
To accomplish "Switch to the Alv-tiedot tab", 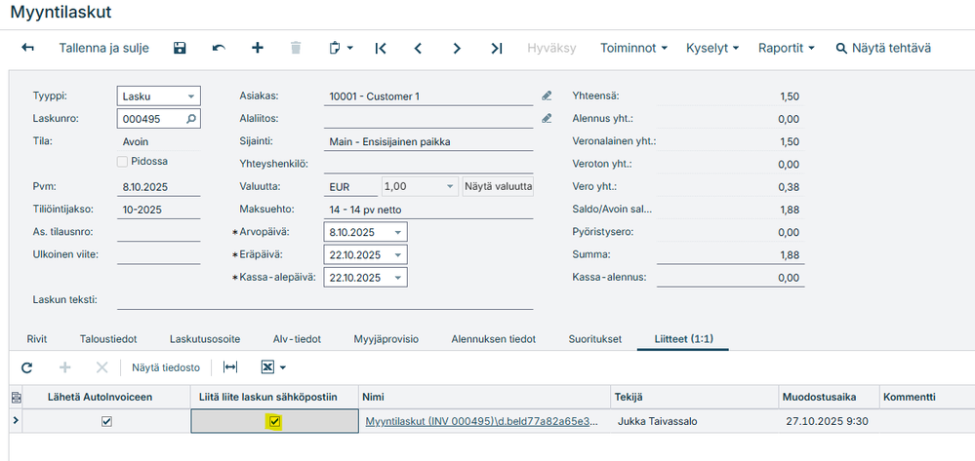I will point(297,339).
